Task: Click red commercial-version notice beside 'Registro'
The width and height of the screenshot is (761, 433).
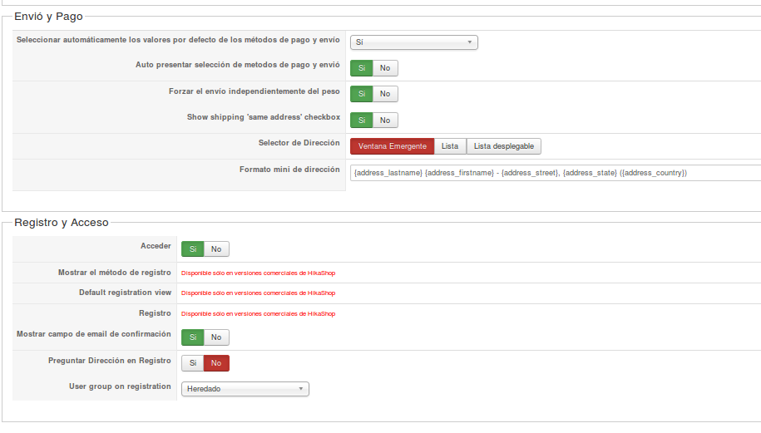Action: click(x=258, y=313)
